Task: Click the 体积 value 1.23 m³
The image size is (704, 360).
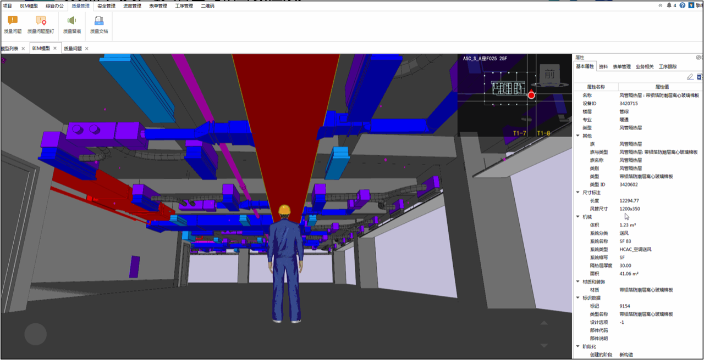Action: [x=628, y=225]
